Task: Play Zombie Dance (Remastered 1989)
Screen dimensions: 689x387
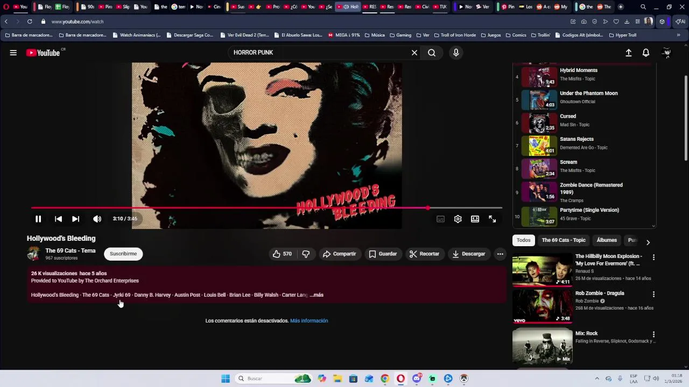Action: [584, 192]
